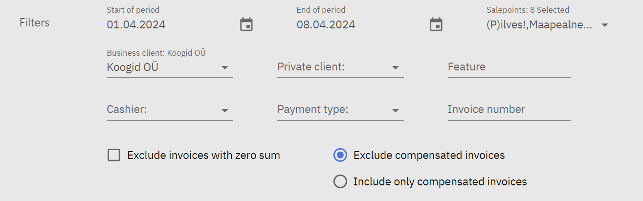This screenshot has width=643, height=201.
Task: Select Exclude compensated invoices radio button
Action: [x=340, y=156]
